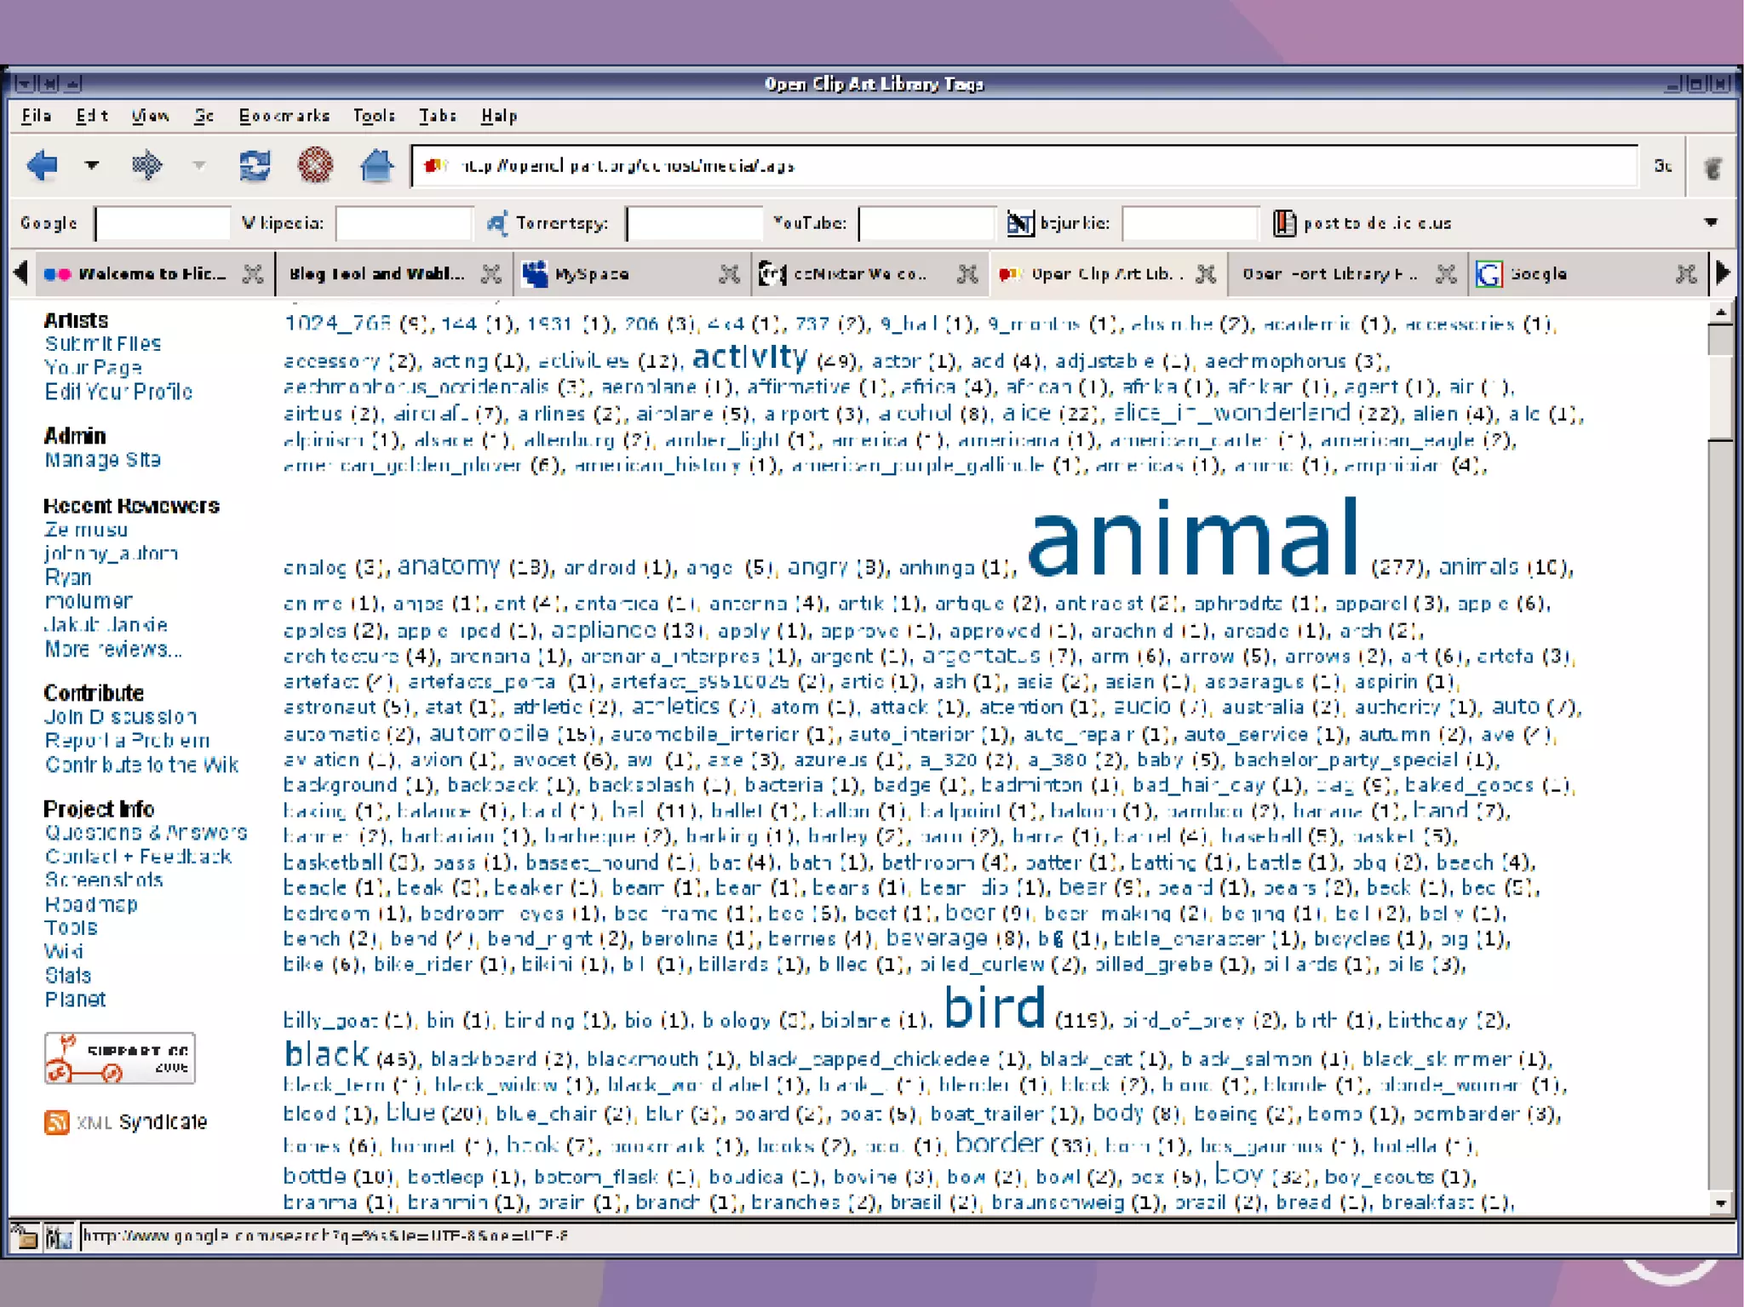Image resolution: width=1744 pixels, height=1307 pixels.
Task: Open the Back history dropdown arrow
Action: pos(92,165)
